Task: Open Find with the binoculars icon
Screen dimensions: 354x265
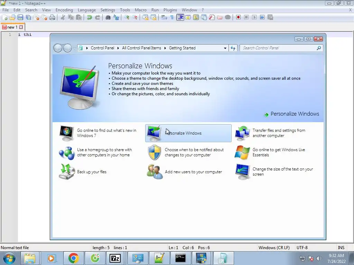Action: 108,17
